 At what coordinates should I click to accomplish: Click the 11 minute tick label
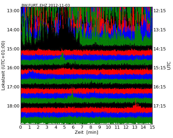pyautogui.click(x=117, y=127)
